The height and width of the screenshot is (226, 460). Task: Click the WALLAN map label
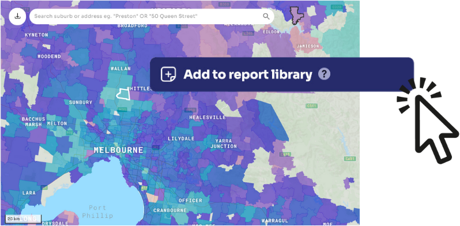pos(120,69)
